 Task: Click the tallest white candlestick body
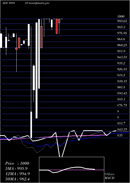pyautogui.click(x=36, y=70)
